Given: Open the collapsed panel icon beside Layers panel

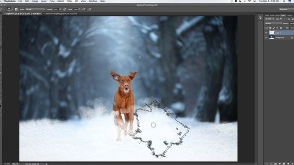Looking at the screenshot, I should pos(260,18).
